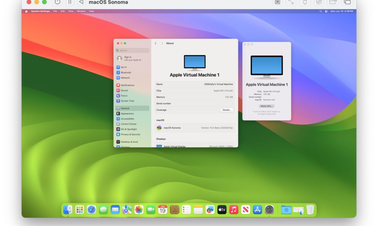The width and height of the screenshot is (378, 226).
Task: Toggle the command key capture icon
Action: coord(277,2)
